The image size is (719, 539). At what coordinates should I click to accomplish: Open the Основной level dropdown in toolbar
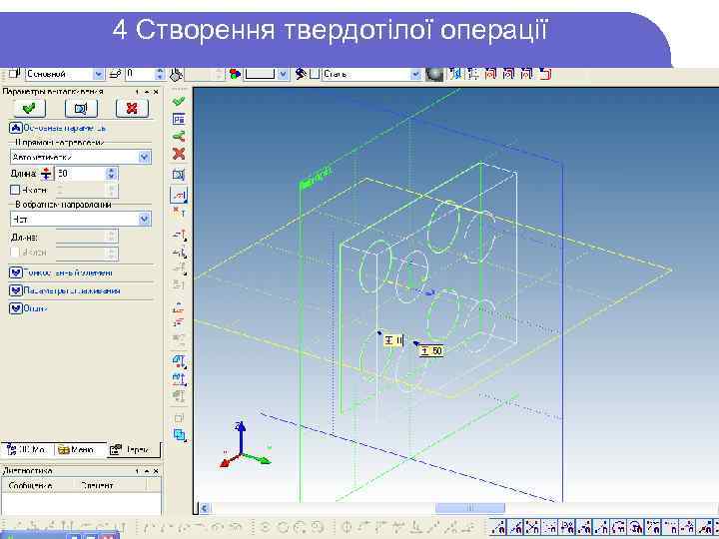pos(98,74)
